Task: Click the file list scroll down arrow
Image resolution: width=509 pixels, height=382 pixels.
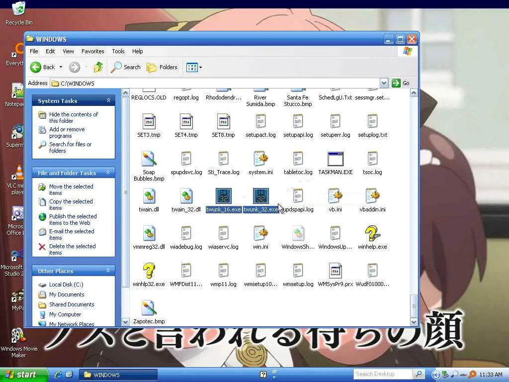Action: (414, 322)
